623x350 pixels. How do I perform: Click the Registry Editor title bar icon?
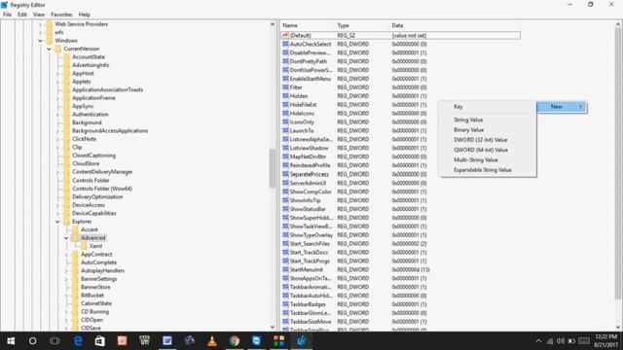tap(4, 5)
